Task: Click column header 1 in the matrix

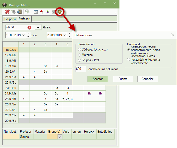Action: (24, 44)
